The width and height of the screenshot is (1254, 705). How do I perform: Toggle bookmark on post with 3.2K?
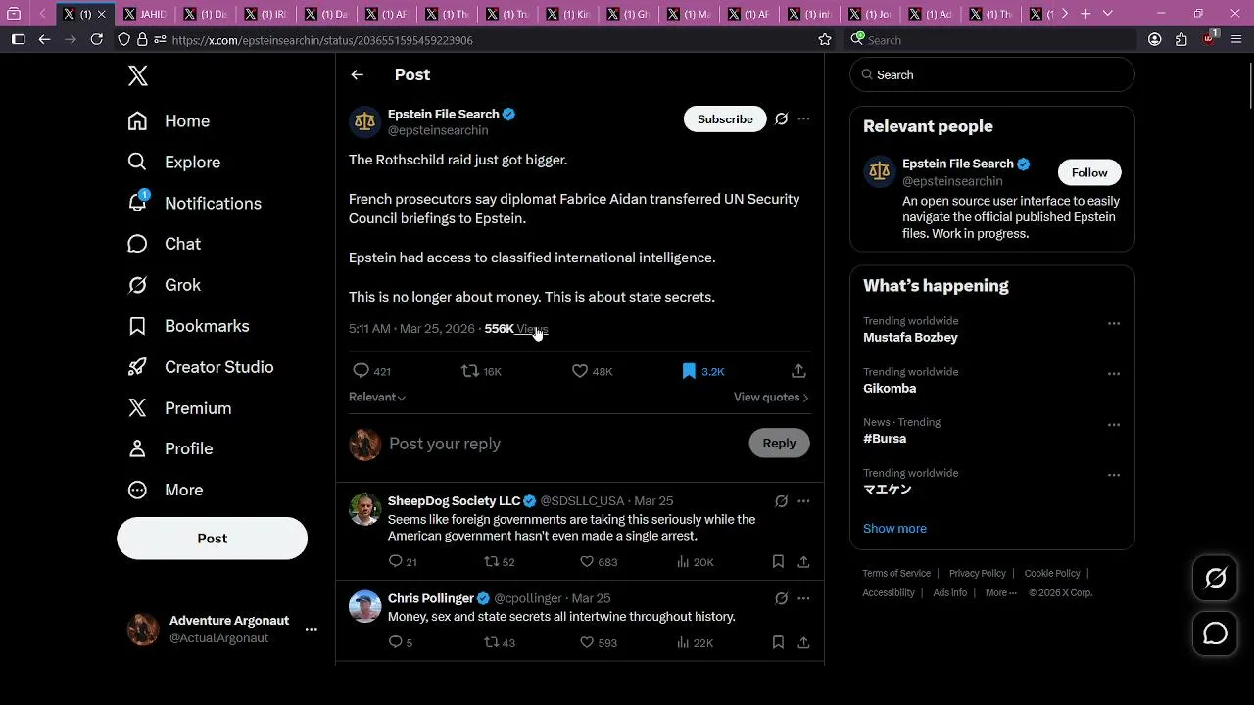[702, 371]
